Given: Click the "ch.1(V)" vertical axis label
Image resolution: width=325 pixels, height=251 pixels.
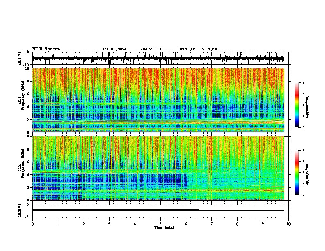Looking at the screenshot, I should [x=20, y=58].
